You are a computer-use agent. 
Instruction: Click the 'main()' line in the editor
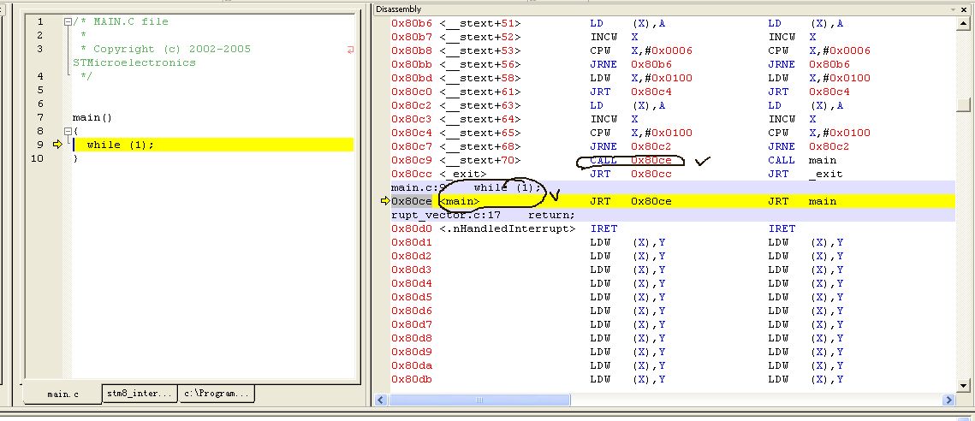(x=92, y=117)
